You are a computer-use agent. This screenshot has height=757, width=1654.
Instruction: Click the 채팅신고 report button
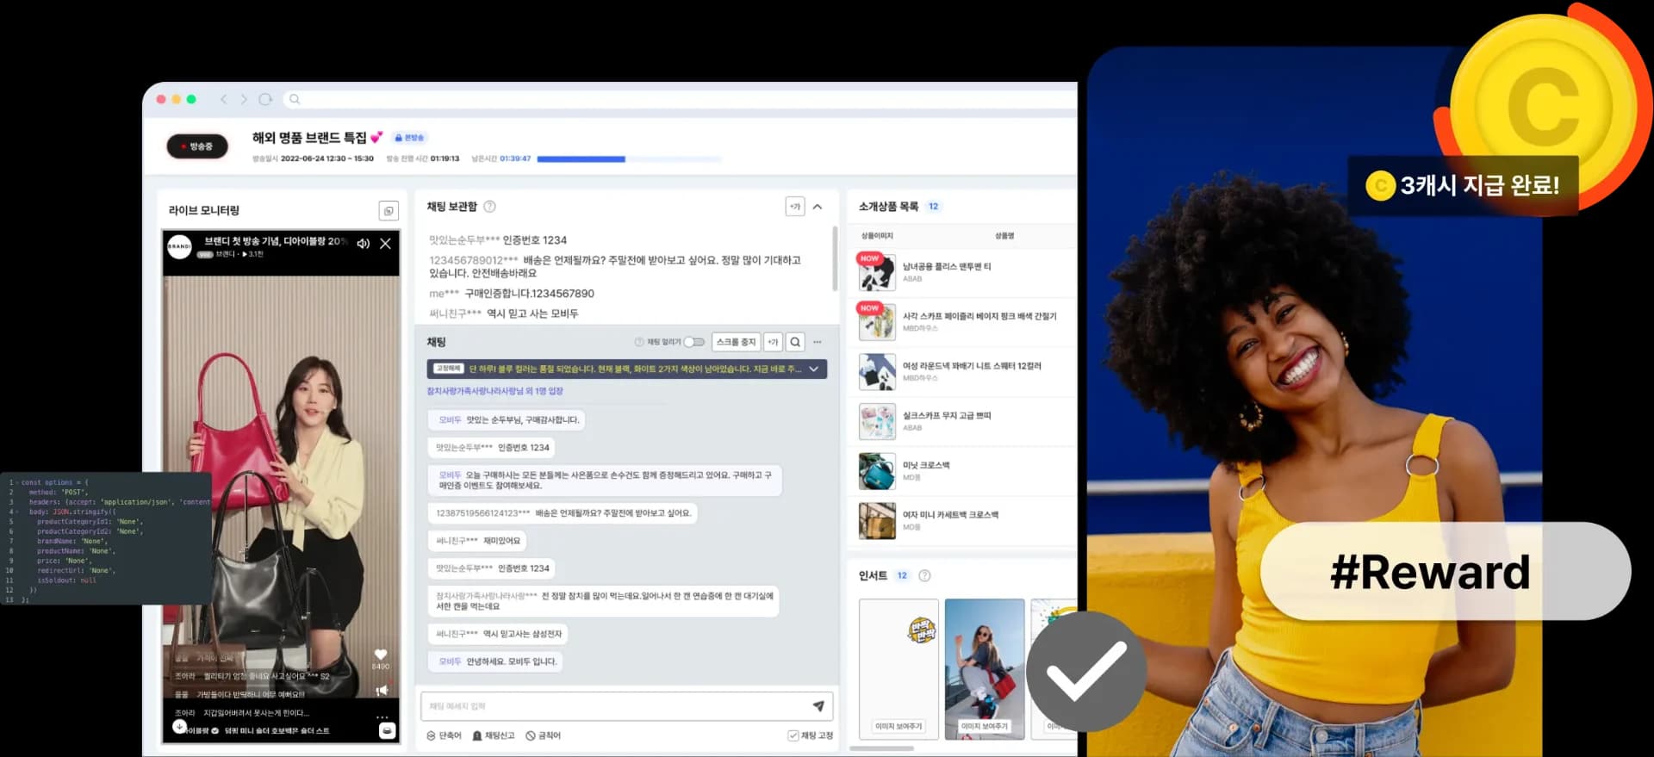click(x=494, y=735)
